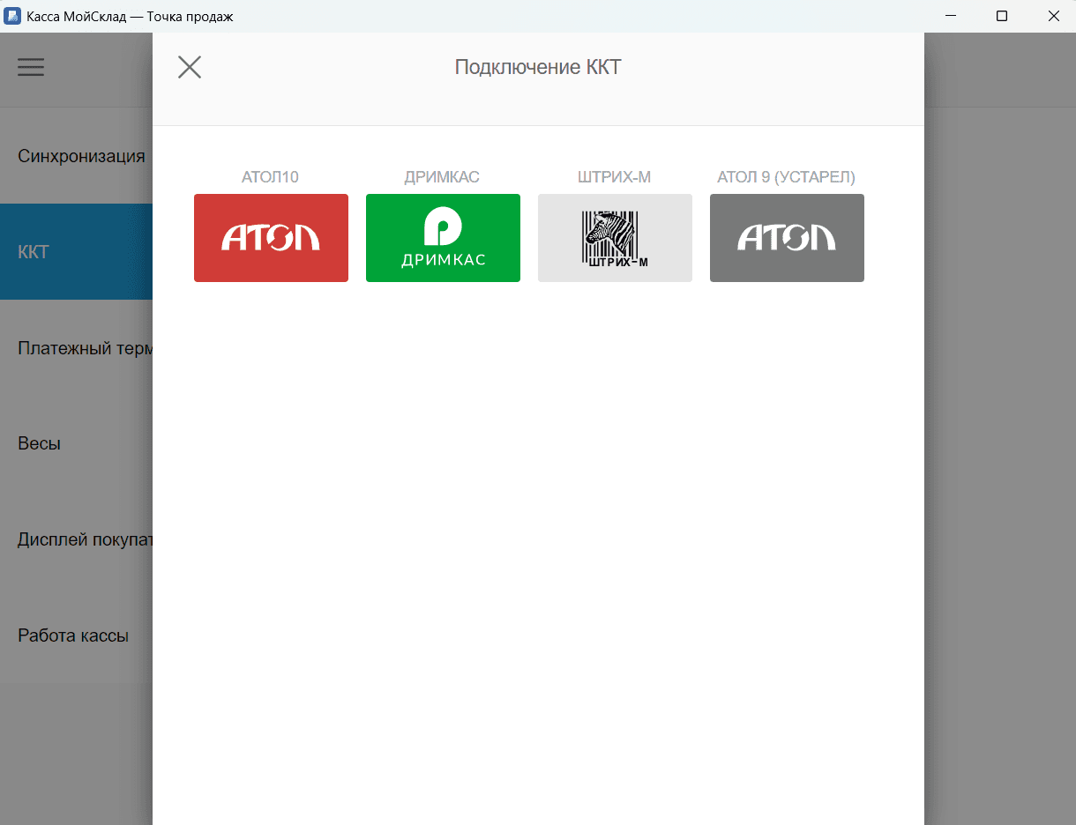Select the ККТ sidebar item
Viewport: 1076px width, 825px height.
[x=34, y=252]
